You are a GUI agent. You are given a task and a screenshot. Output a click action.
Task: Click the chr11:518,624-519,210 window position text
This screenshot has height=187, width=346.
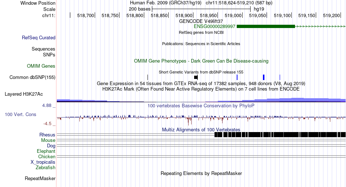point(239,3)
